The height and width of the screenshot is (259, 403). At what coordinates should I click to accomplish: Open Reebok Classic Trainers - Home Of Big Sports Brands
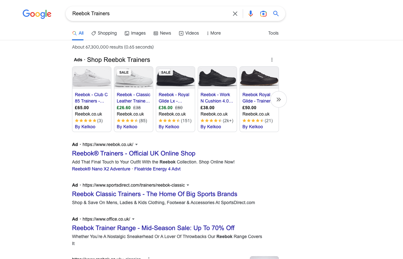pos(155,194)
